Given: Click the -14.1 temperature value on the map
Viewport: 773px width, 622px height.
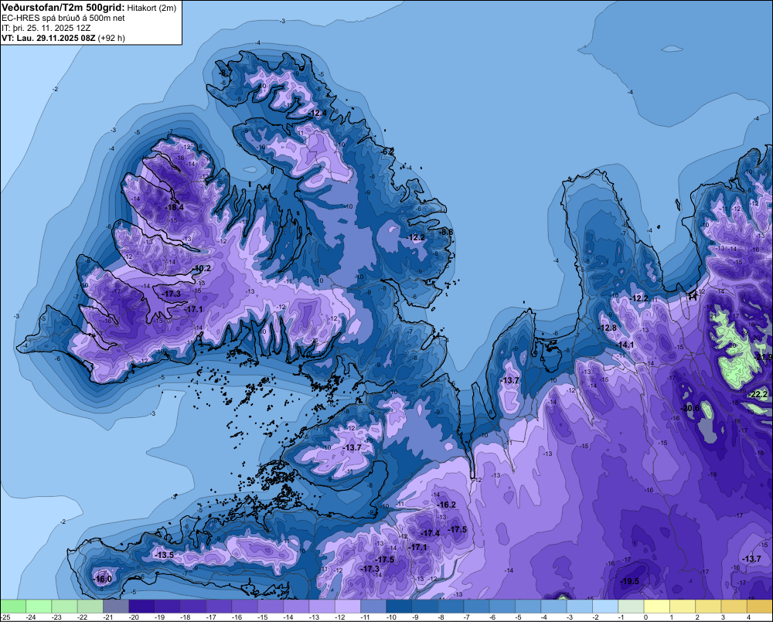Looking at the screenshot, I should (x=625, y=345).
